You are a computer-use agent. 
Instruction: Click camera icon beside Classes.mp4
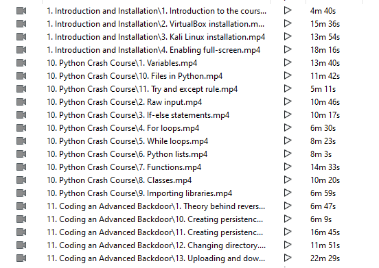[21, 180]
